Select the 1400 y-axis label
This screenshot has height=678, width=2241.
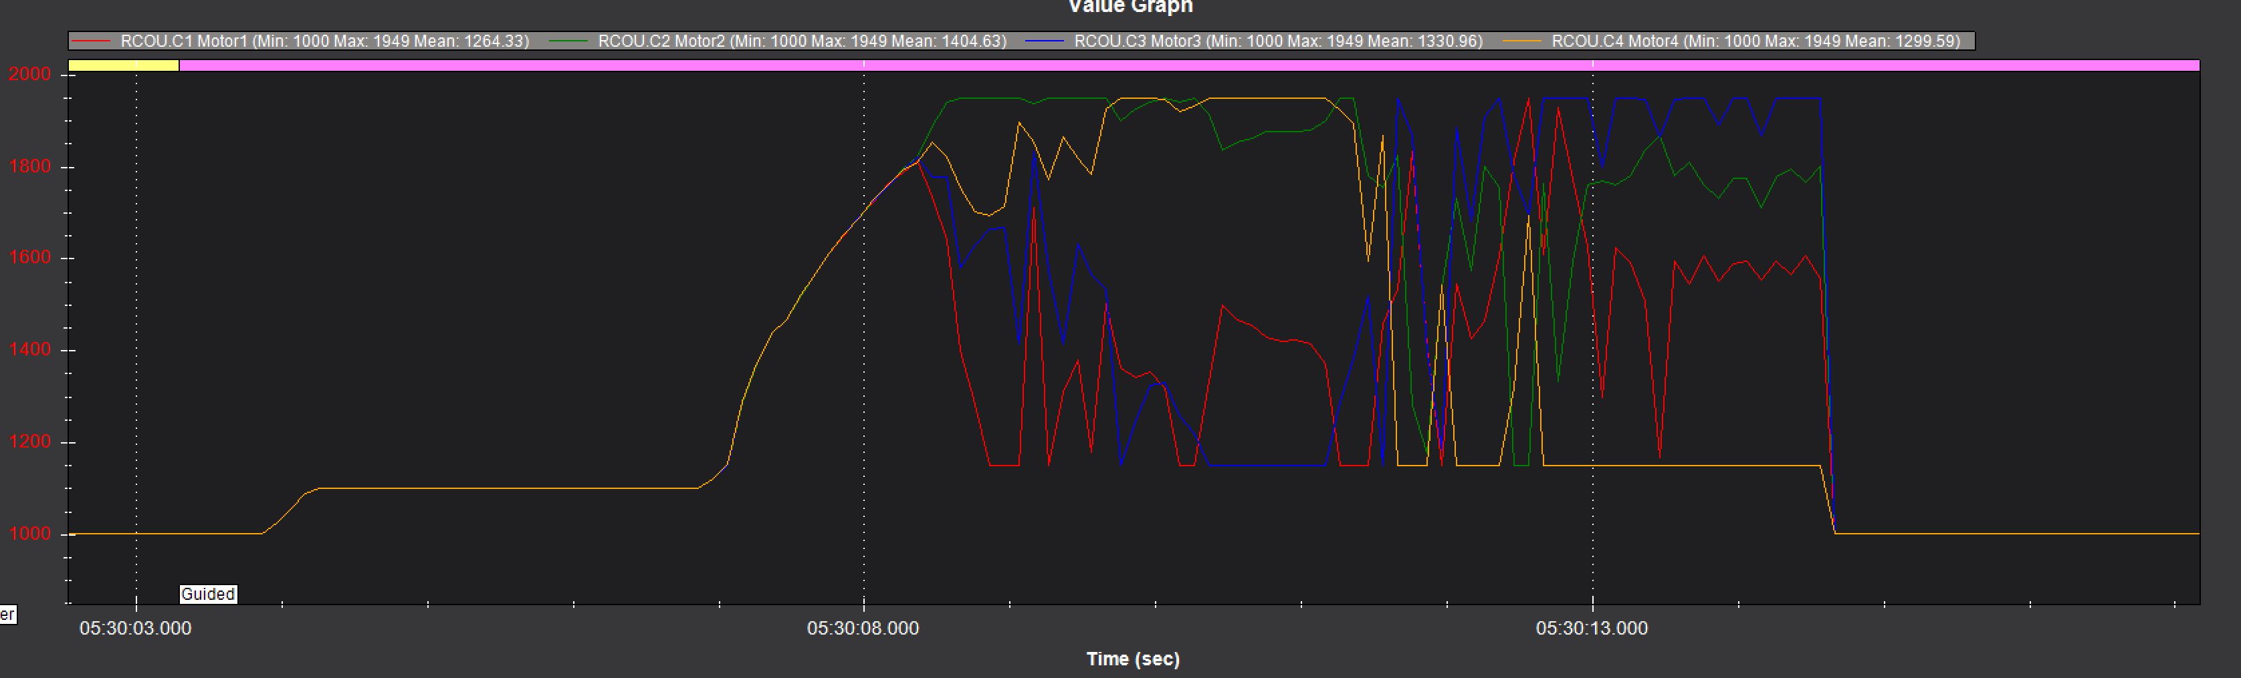point(29,350)
